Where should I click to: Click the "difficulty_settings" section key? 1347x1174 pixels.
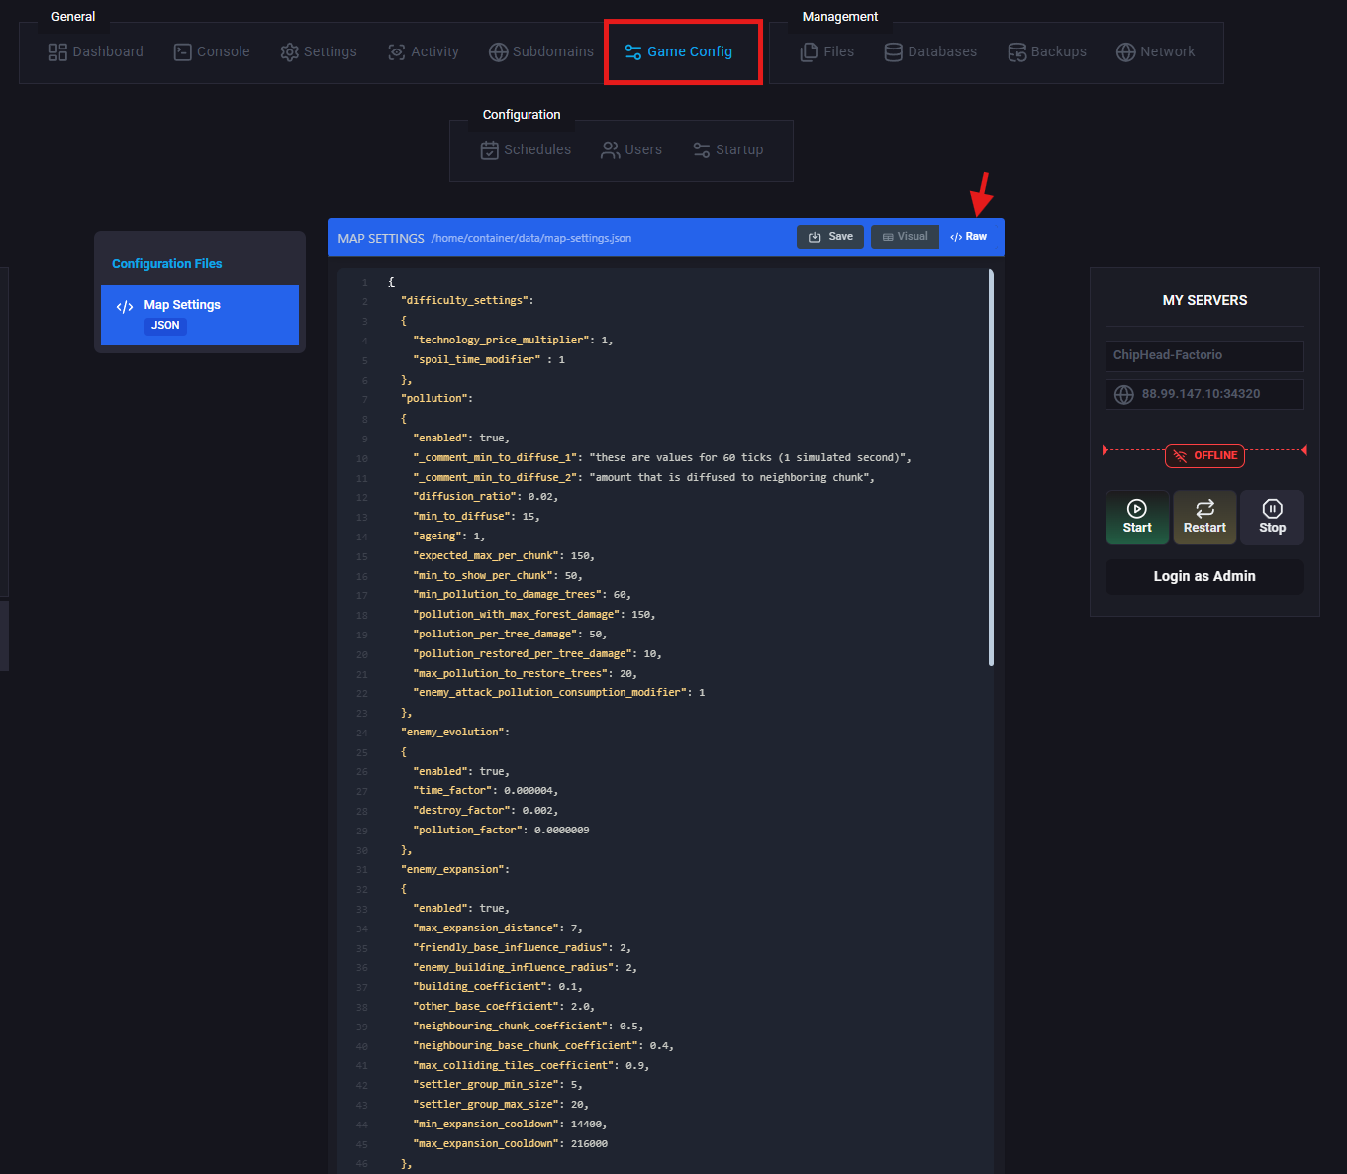click(467, 301)
